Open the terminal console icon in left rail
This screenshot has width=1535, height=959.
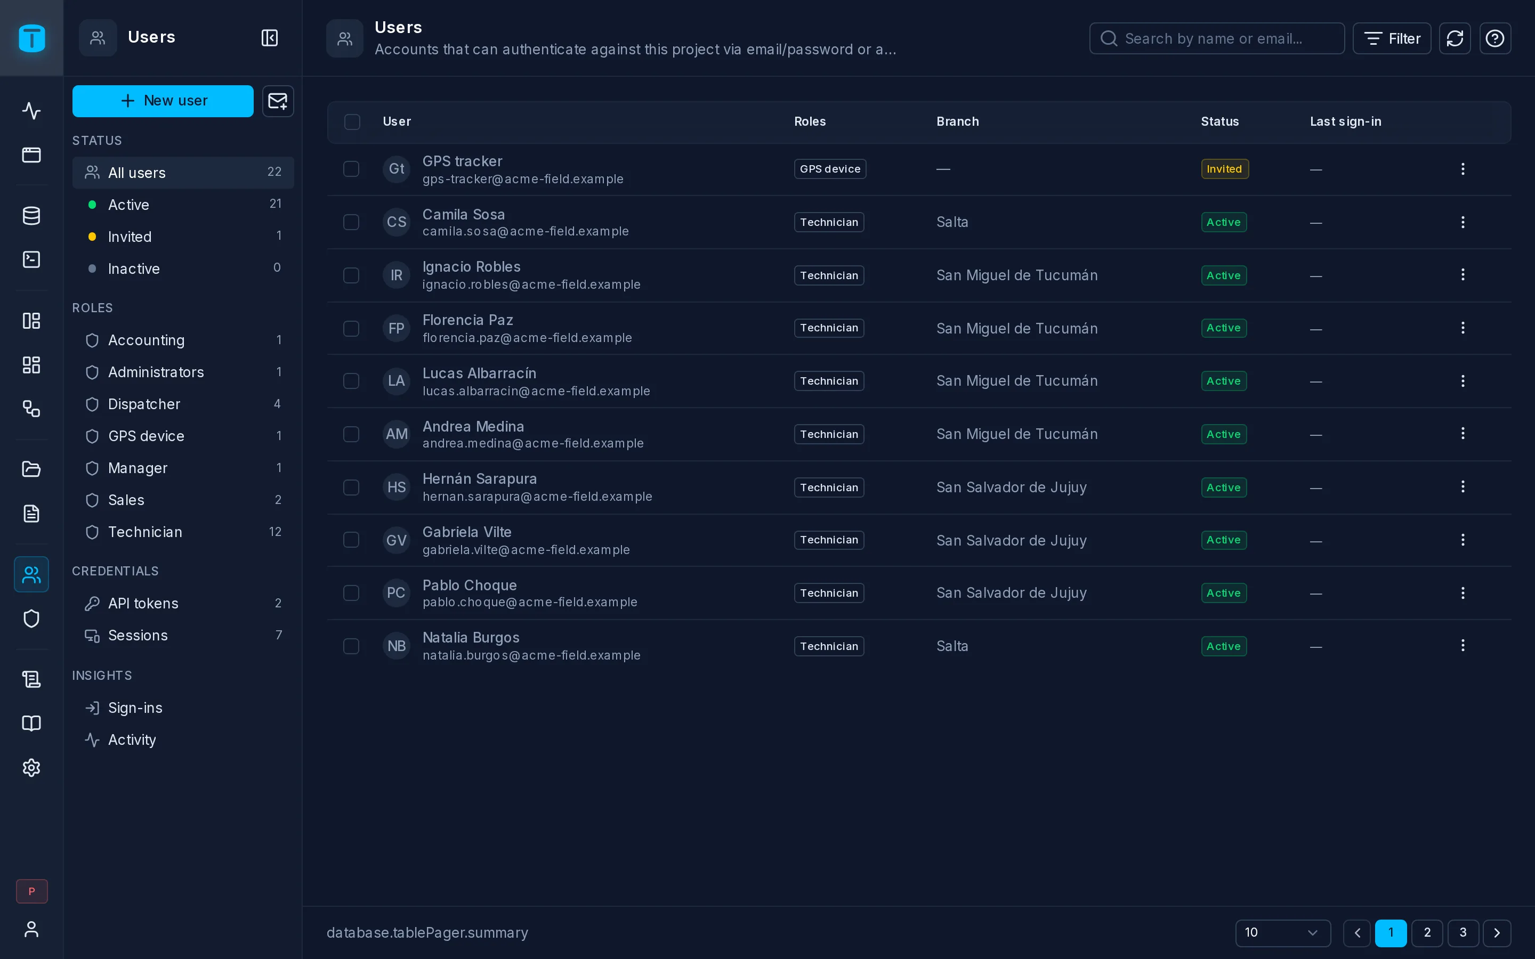click(x=32, y=259)
